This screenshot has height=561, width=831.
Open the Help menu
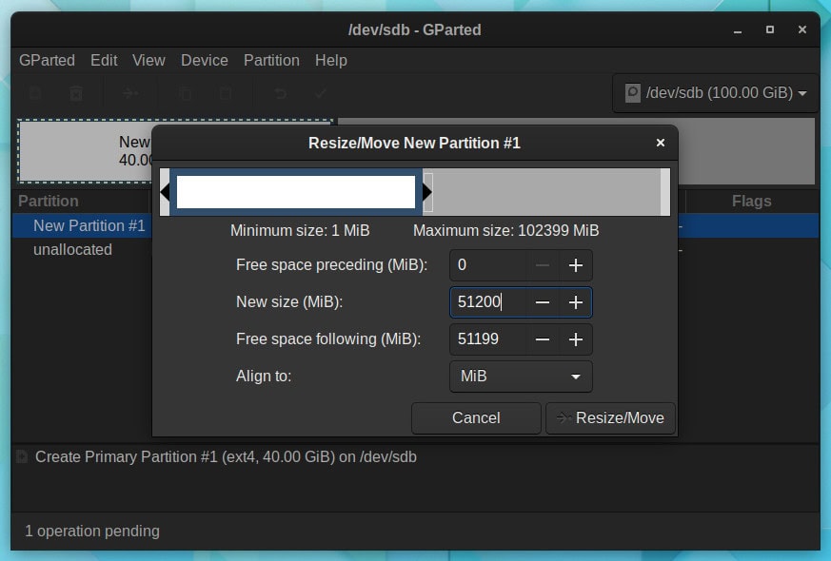click(331, 60)
